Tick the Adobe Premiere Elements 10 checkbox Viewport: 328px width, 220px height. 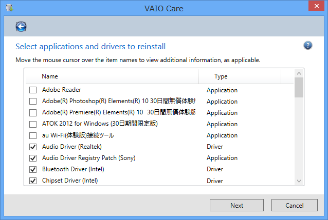pos(33,113)
